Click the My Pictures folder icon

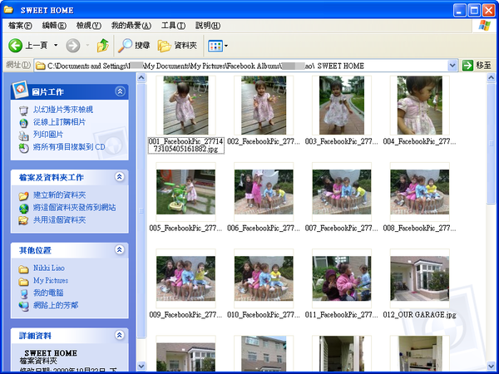click(x=23, y=282)
